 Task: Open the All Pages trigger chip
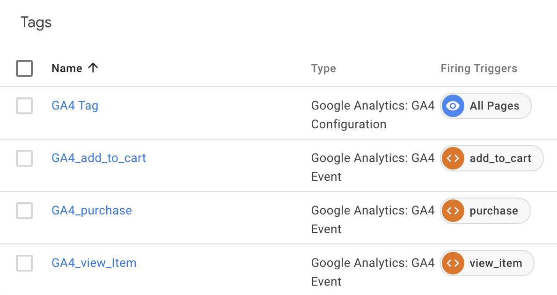click(x=485, y=106)
